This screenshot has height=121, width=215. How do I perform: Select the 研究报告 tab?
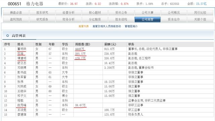42,19
